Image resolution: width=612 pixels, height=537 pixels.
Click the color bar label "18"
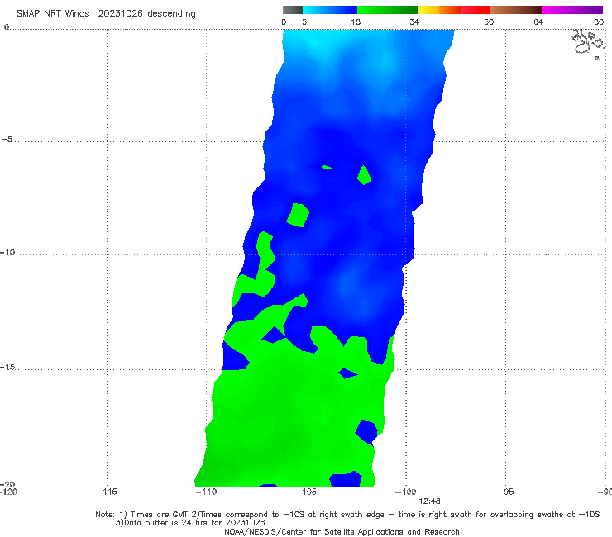pos(356,22)
